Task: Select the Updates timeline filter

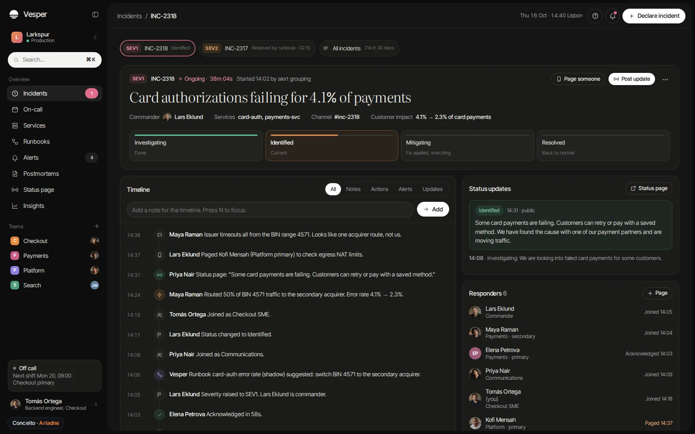Action: [432, 189]
